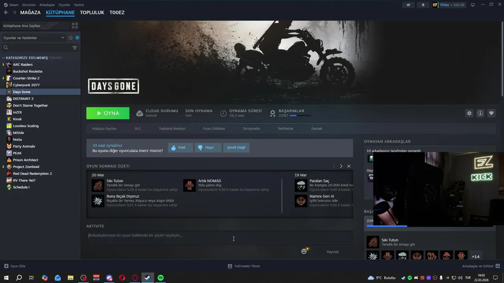Open the Oyunlar menu
Image resolution: width=504 pixels, height=283 pixels.
click(64, 5)
